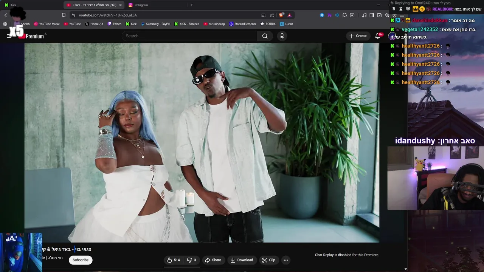Open the Shazam extension icon

tap(322, 15)
